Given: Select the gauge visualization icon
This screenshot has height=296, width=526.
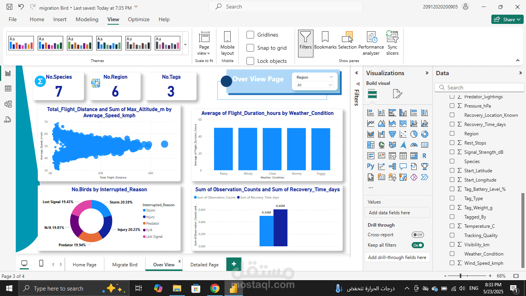Looking at the screenshot, I should [x=414, y=145].
